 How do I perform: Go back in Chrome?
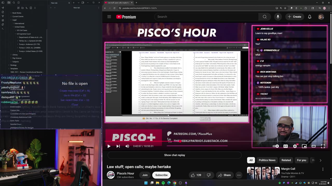click(x=105, y=8)
